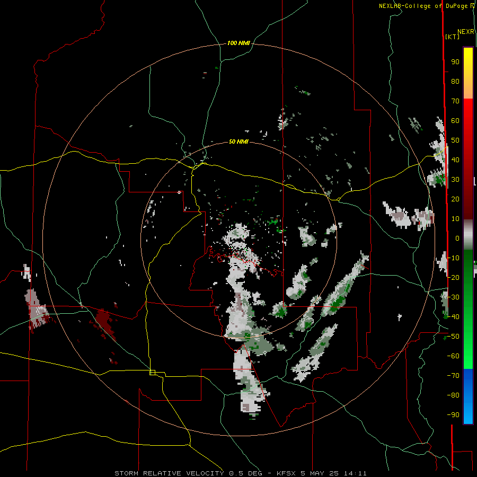Click the "-20" value on the velocity scale
The image size is (477, 477).
[x=453, y=278]
